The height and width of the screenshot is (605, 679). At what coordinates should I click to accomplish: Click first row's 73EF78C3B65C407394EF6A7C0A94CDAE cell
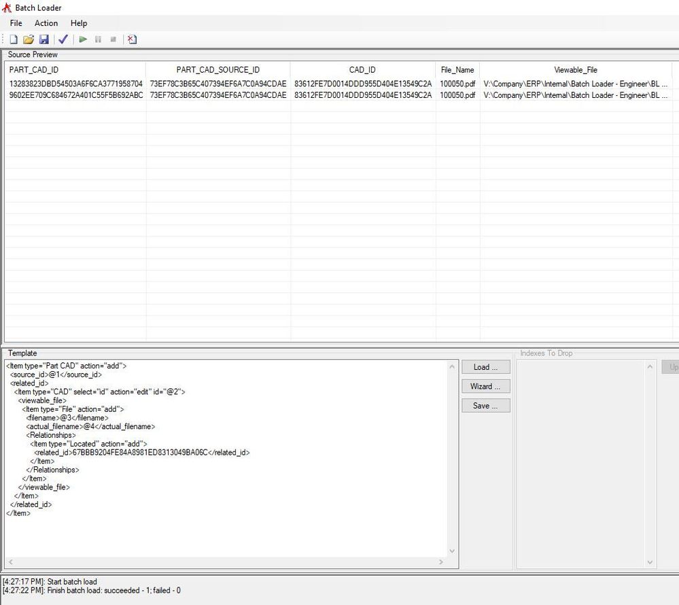(x=218, y=84)
